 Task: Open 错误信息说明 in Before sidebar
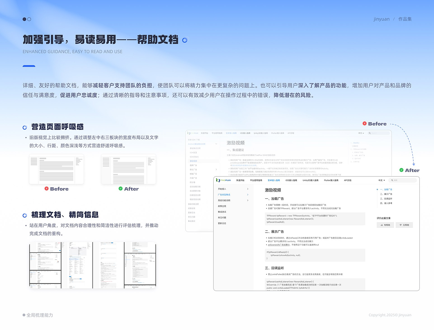195,199
